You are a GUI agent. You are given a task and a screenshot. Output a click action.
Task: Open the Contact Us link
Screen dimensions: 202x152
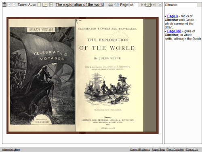[192, 150]
